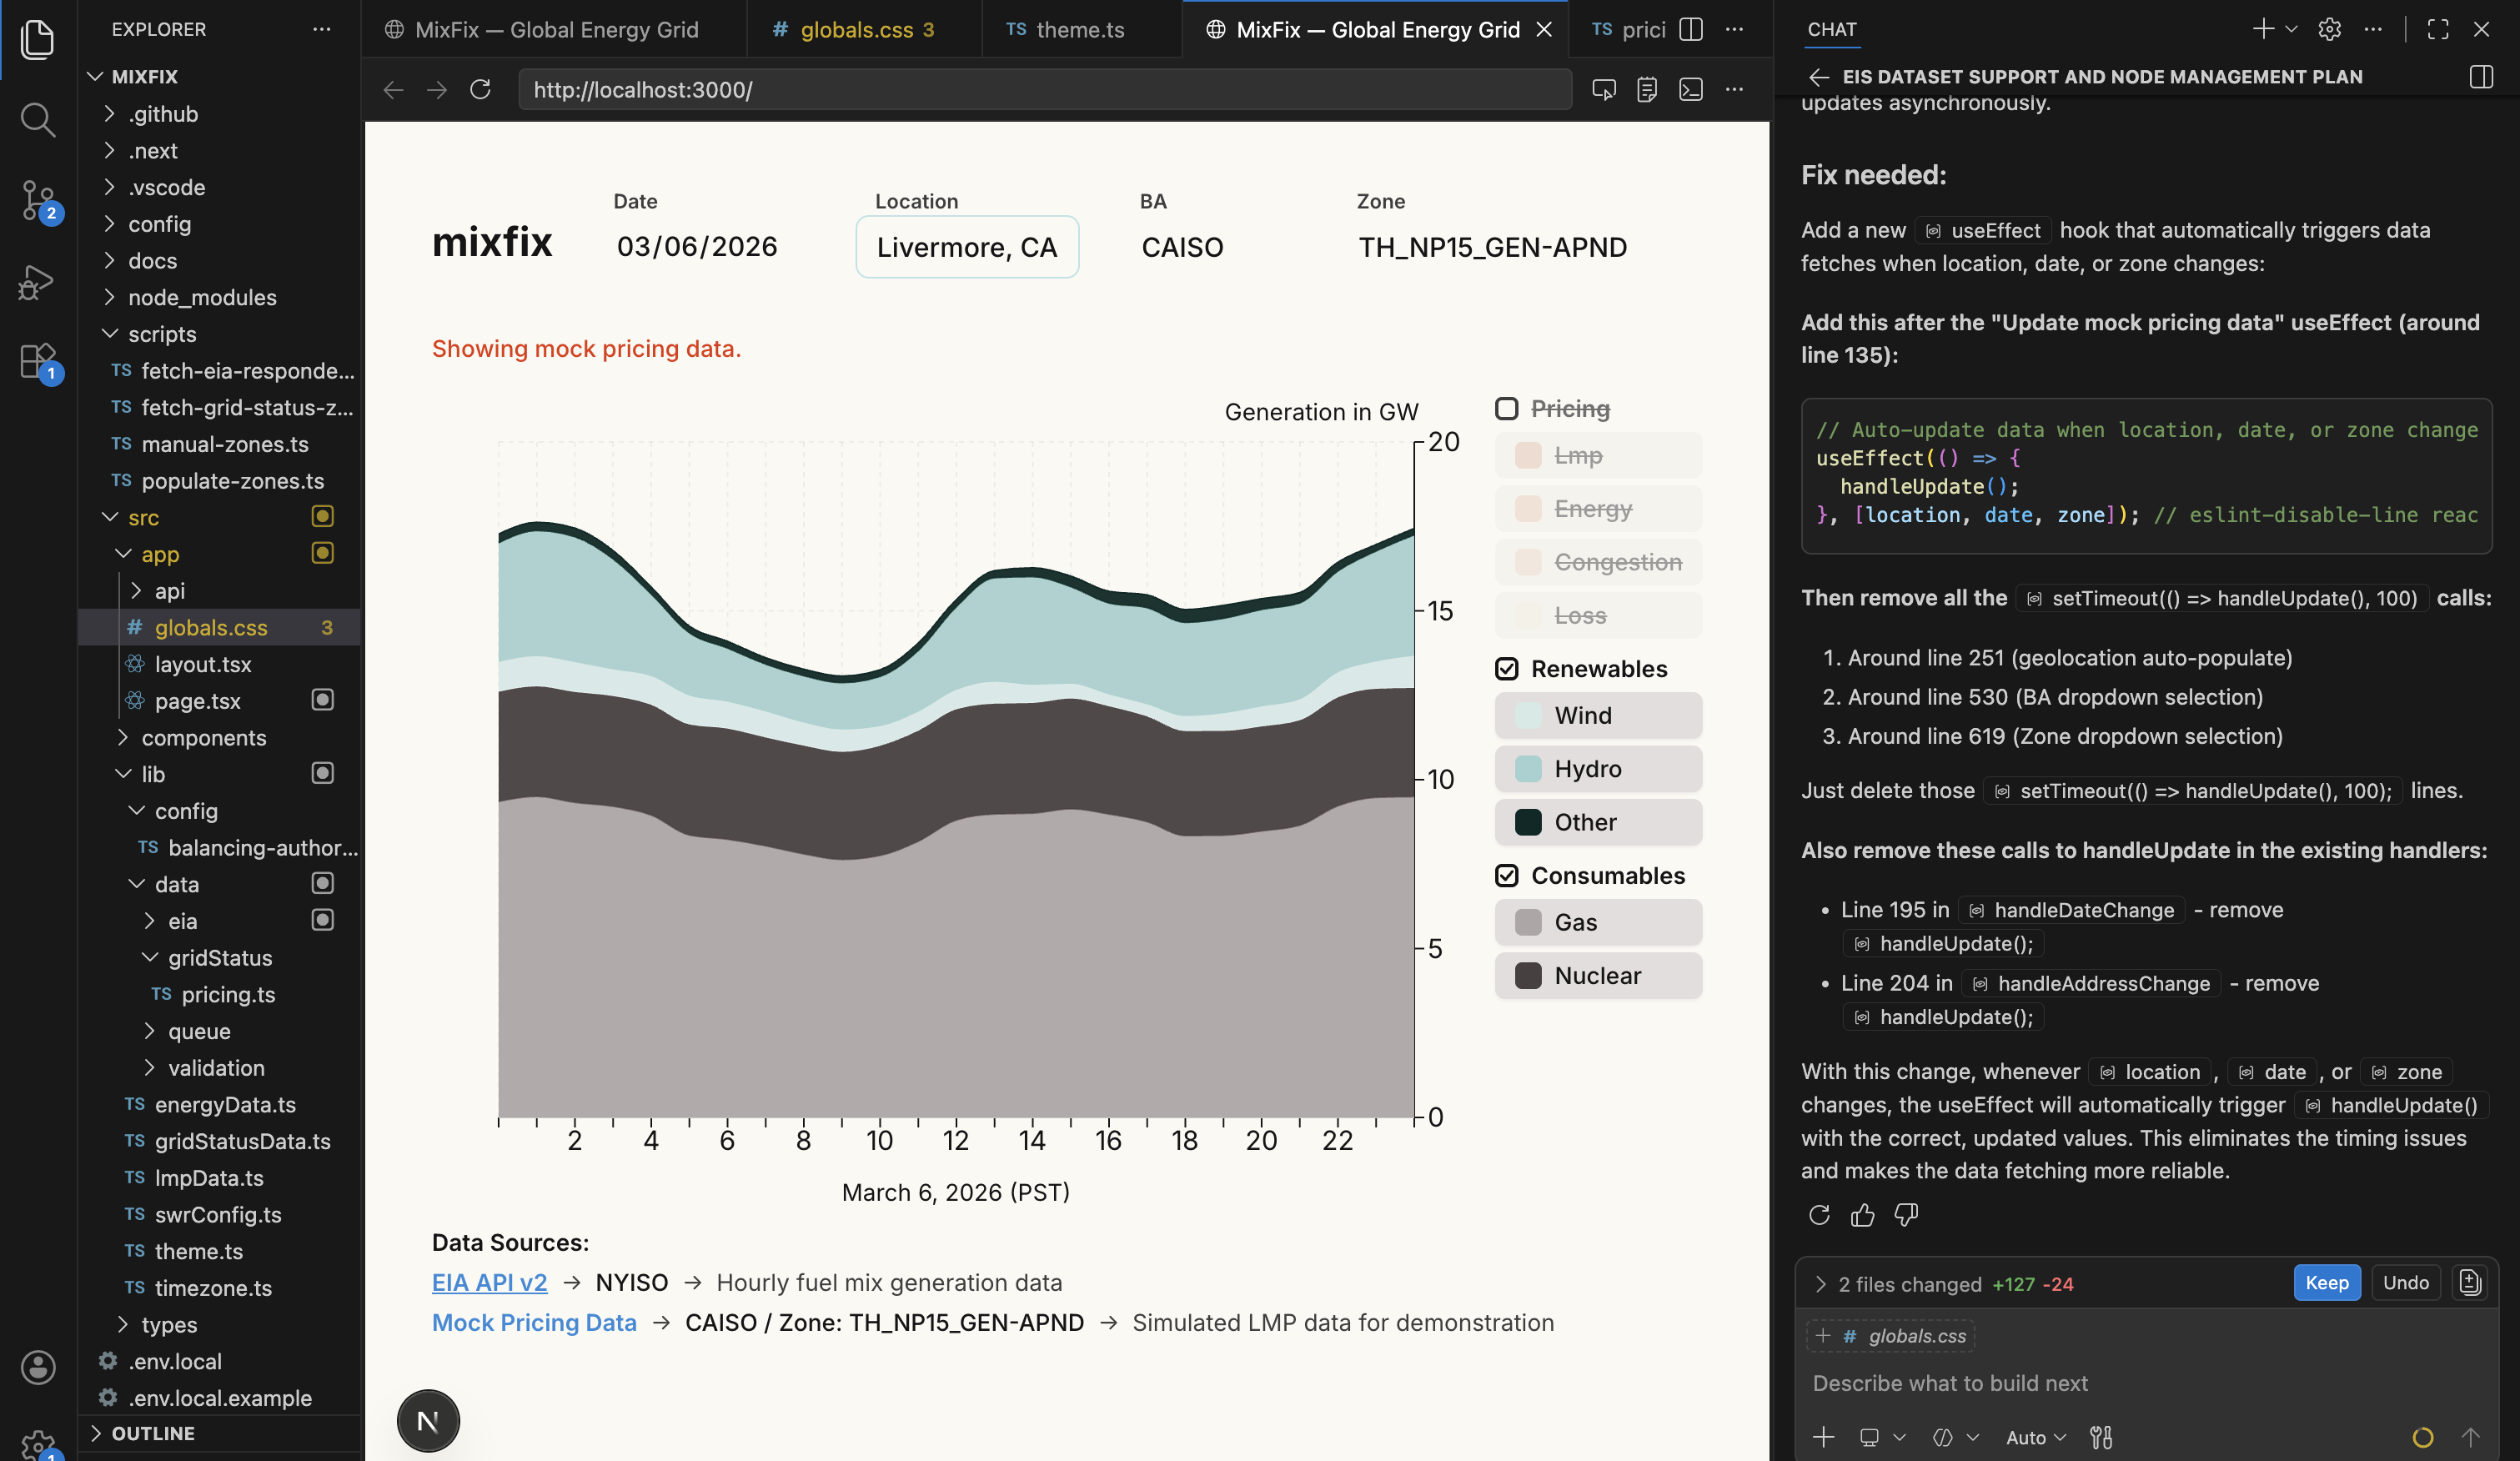Open the Auto model dropdown
Image resolution: width=2520 pixels, height=1461 pixels.
(x=2035, y=1437)
